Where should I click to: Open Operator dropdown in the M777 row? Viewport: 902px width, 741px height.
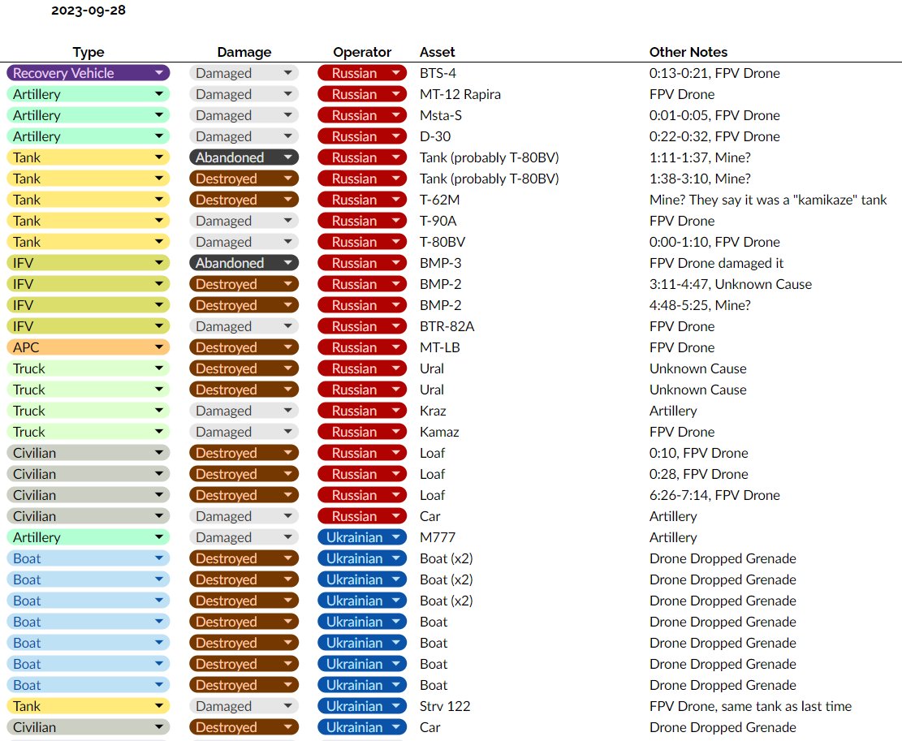tap(361, 537)
